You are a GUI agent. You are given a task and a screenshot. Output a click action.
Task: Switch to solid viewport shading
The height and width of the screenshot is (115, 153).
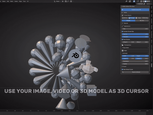click(x=145, y=1)
